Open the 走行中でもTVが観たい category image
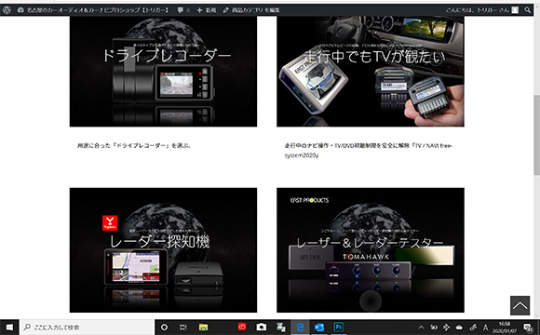 (x=371, y=72)
